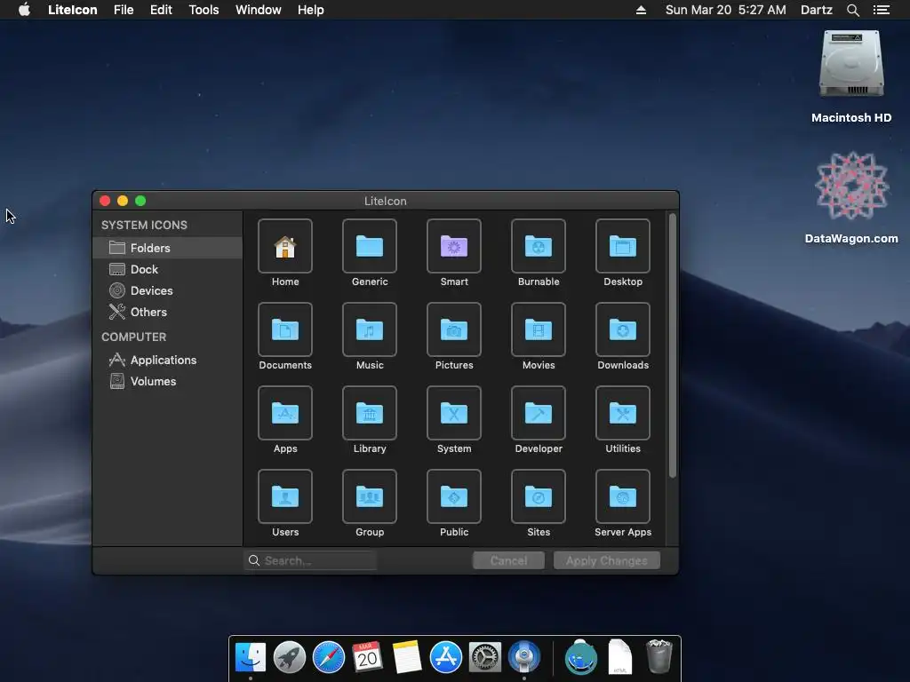Select the System folder icon
Screen dimensions: 910x682
click(x=454, y=413)
